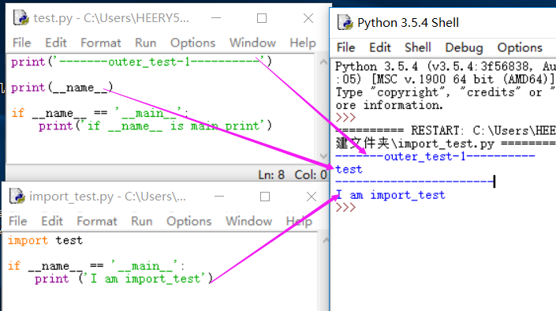The height and width of the screenshot is (311, 556).
Task: Open Shell menu in Python Shell
Action: pyautogui.click(x=418, y=47)
